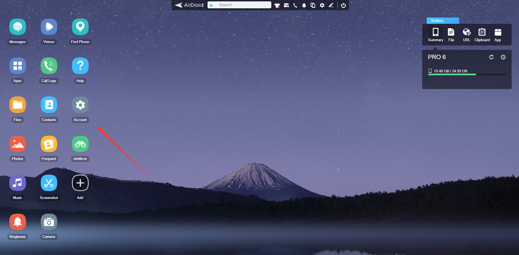519x255 pixels.
Task: Click the PRO 6 device name
Action: pos(437,57)
